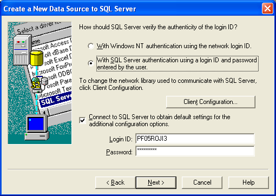
Task: Click the blue-screen client computer icon
Action: click(37, 127)
